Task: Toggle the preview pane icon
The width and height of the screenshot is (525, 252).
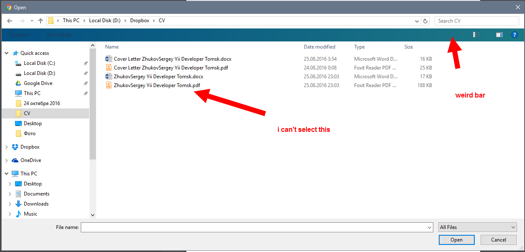Action: tap(499, 35)
